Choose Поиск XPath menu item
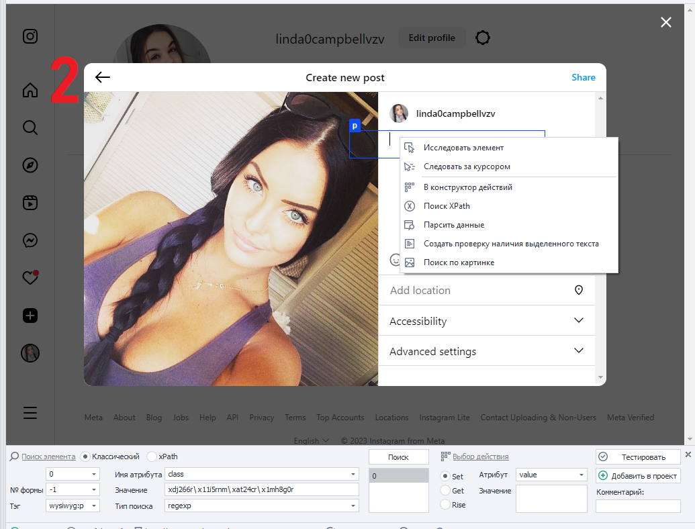The width and height of the screenshot is (695, 529). point(509,206)
